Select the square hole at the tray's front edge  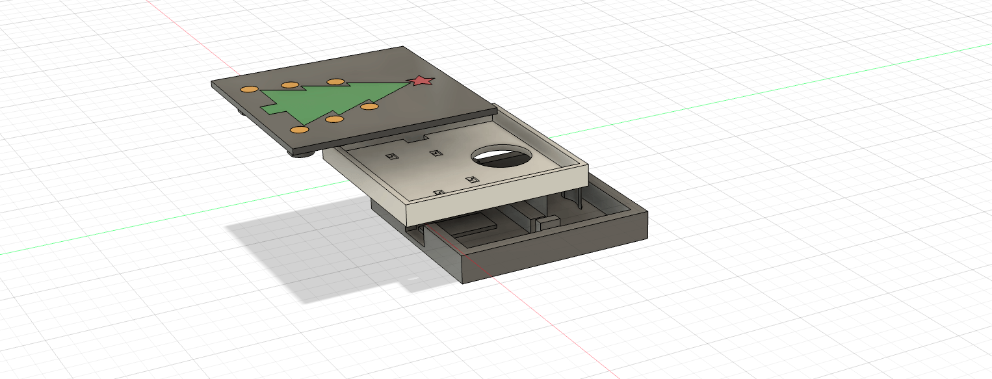pyautogui.click(x=438, y=193)
